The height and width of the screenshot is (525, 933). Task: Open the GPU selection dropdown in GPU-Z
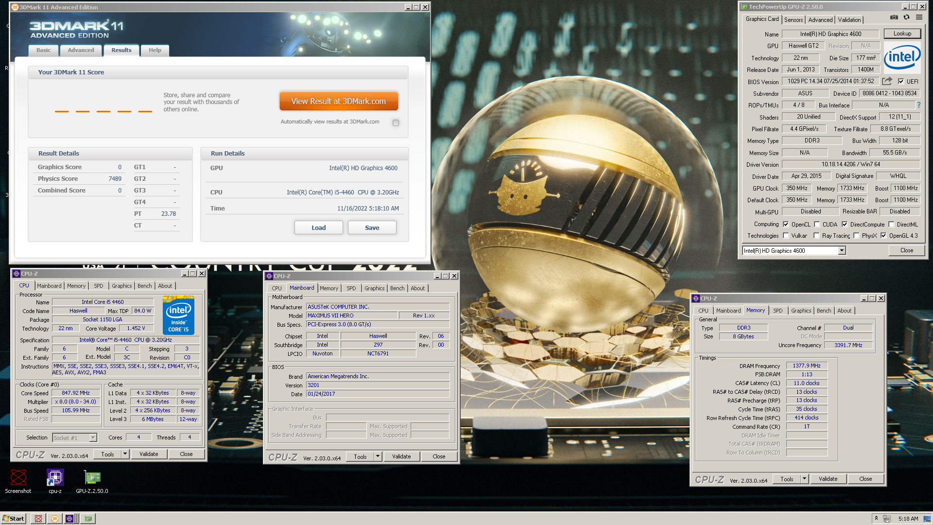842,251
